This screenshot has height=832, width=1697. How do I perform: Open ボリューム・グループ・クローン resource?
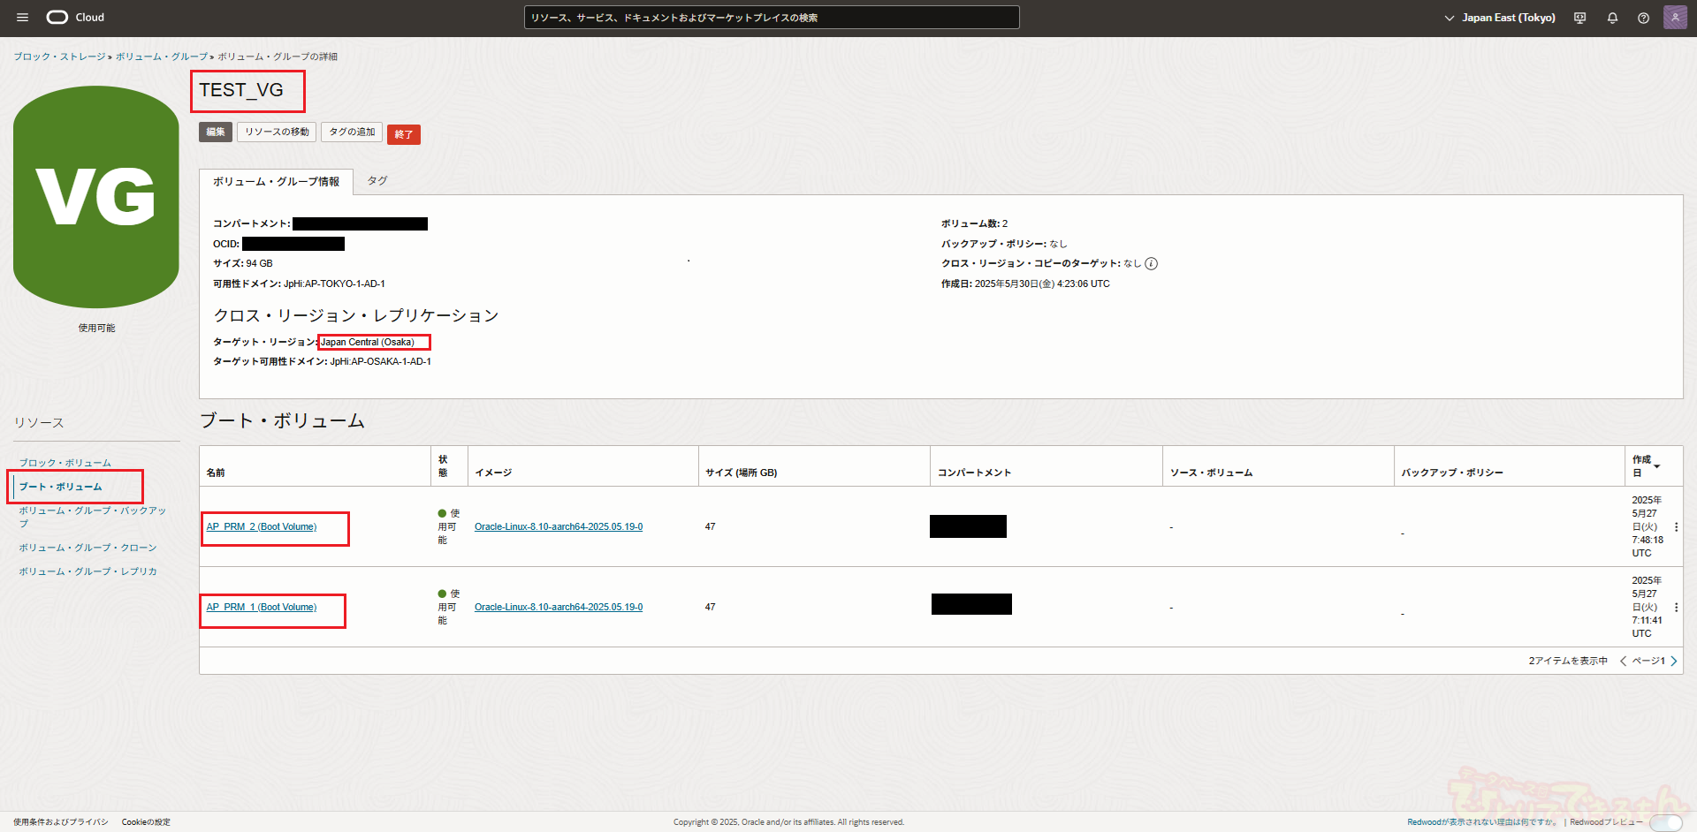[88, 548]
